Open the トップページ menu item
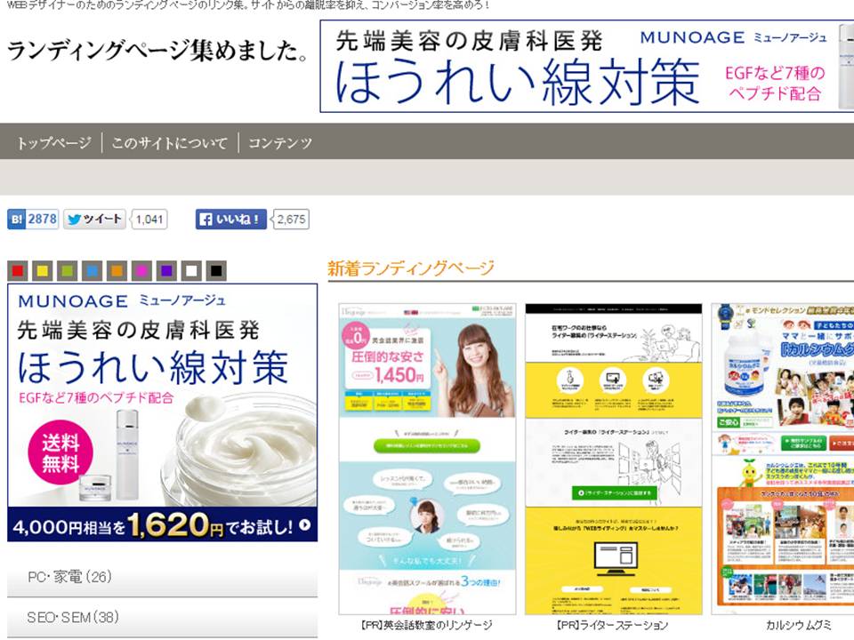 [55, 141]
